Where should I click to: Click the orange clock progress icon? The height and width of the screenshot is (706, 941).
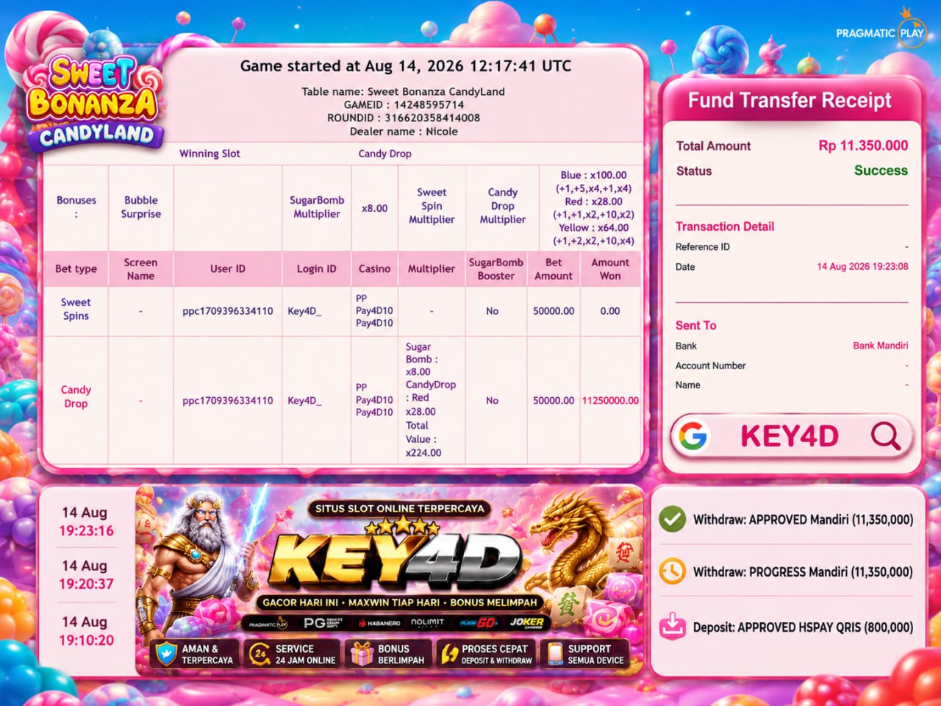pyautogui.click(x=672, y=571)
